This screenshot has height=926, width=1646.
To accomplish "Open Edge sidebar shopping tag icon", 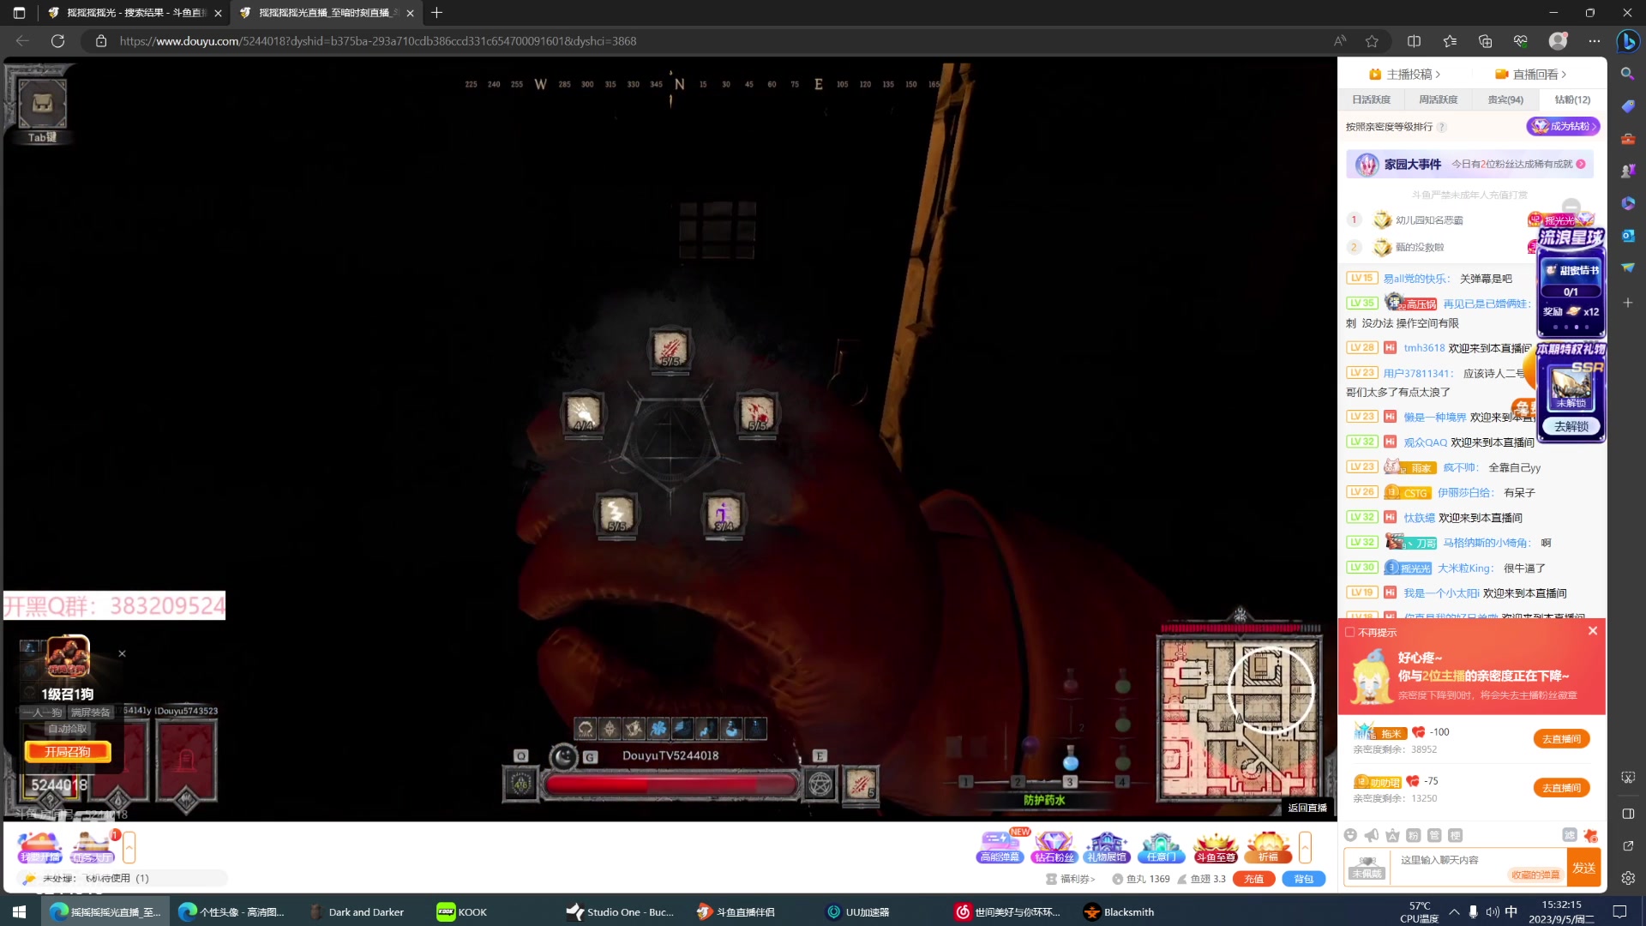I will tap(1627, 106).
